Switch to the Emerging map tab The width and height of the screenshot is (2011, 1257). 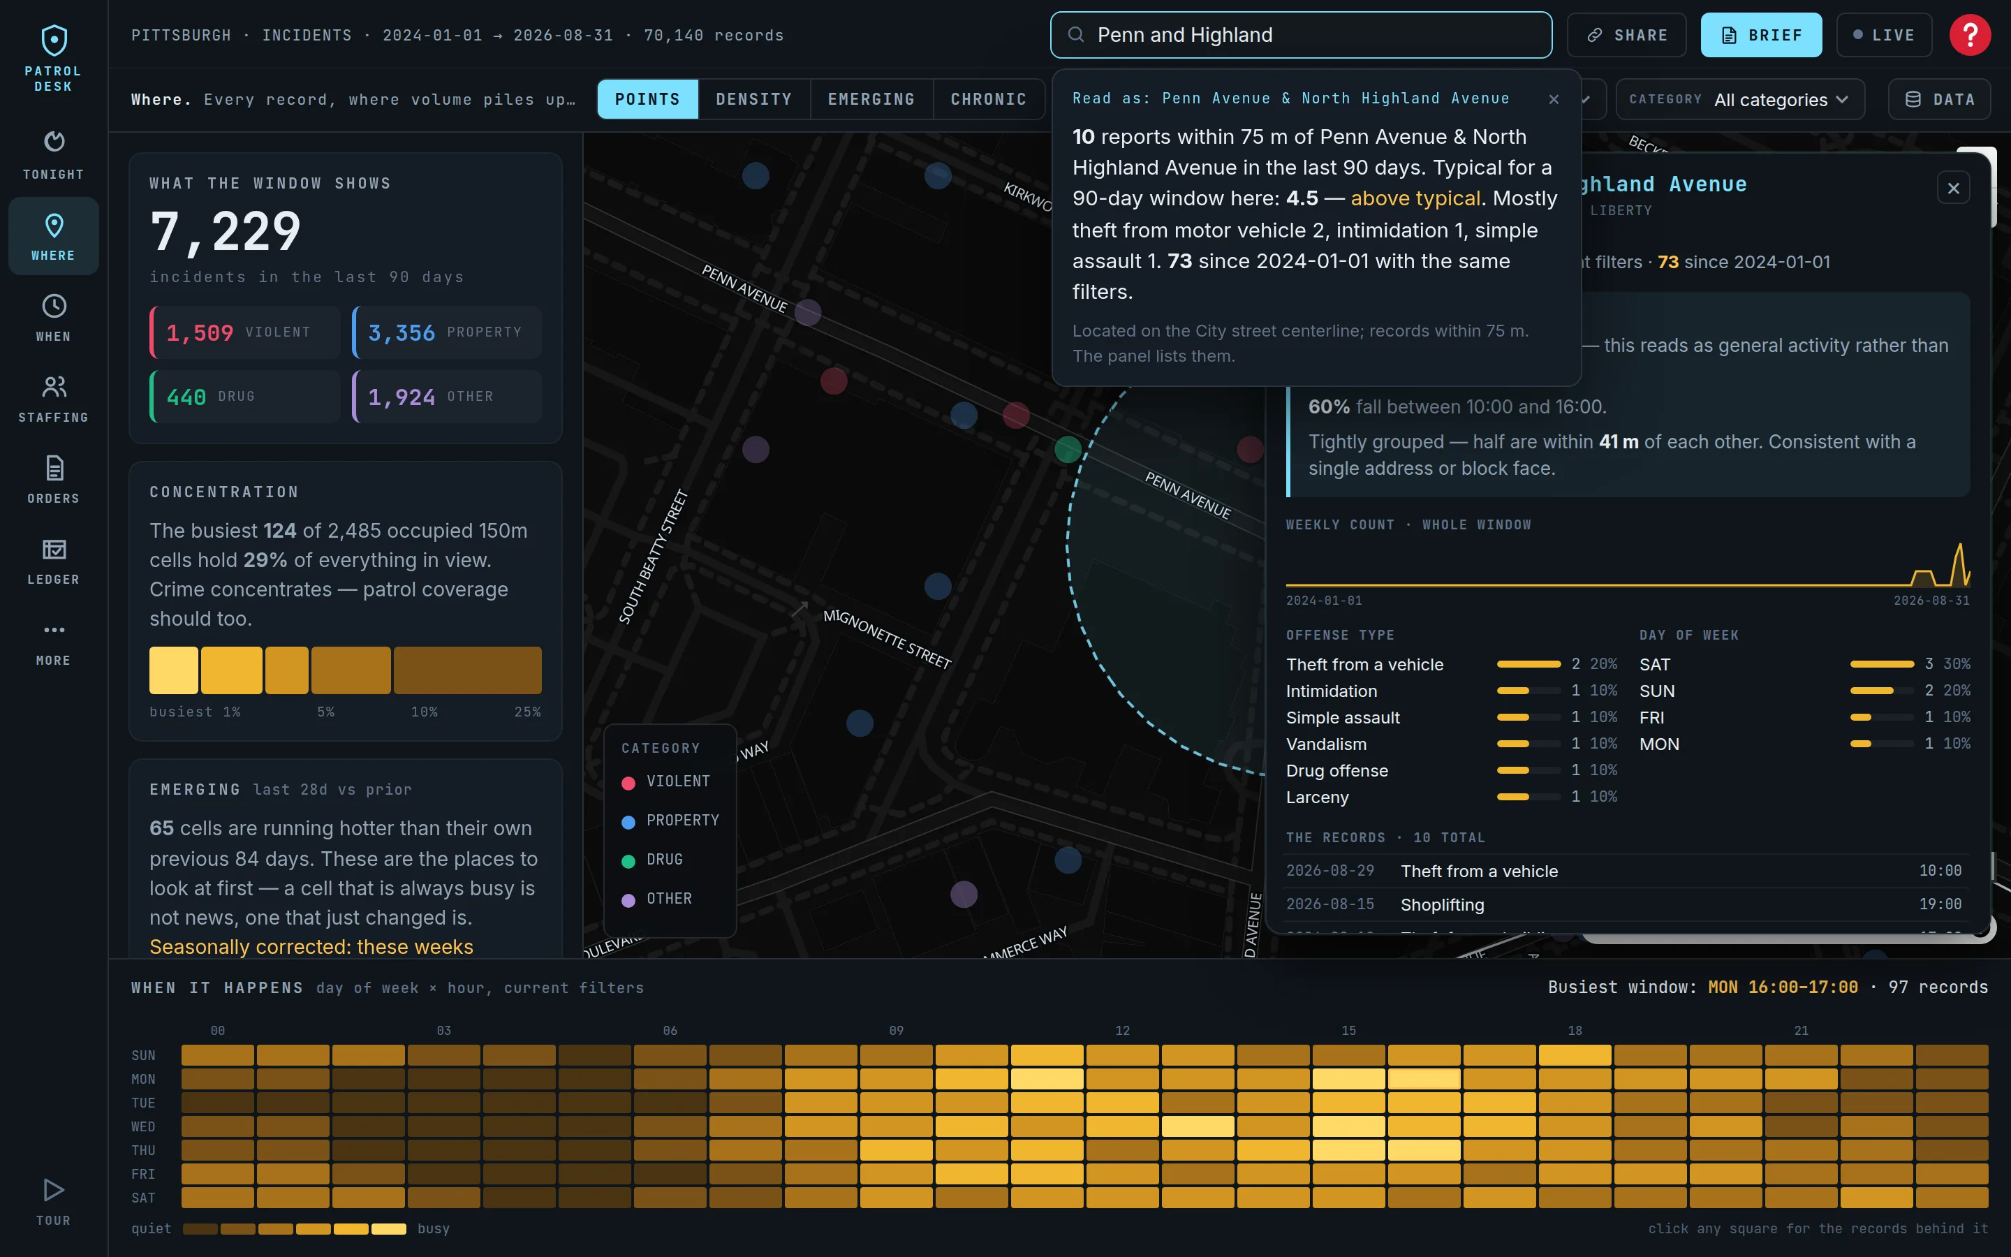point(871,99)
